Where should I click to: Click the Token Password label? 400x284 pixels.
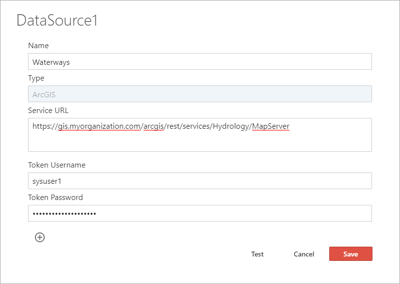[55, 197]
